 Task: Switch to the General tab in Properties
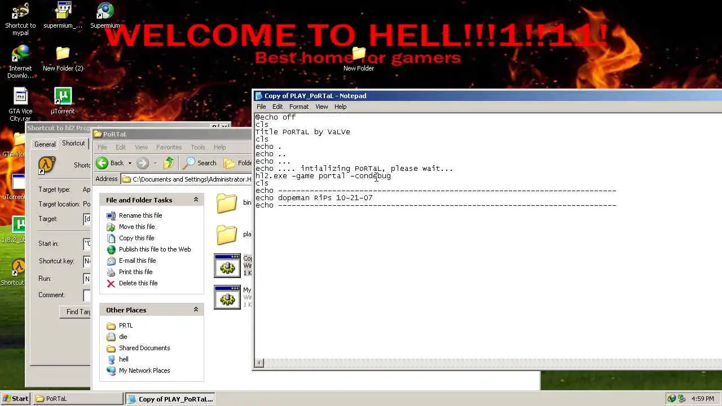(45, 144)
